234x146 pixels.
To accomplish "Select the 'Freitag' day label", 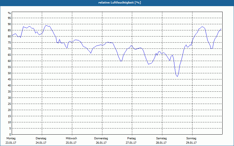I will [x=131, y=138].
